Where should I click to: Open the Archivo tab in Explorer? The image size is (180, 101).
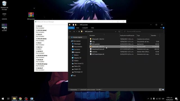pyautogui.click(x=71, y=28)
